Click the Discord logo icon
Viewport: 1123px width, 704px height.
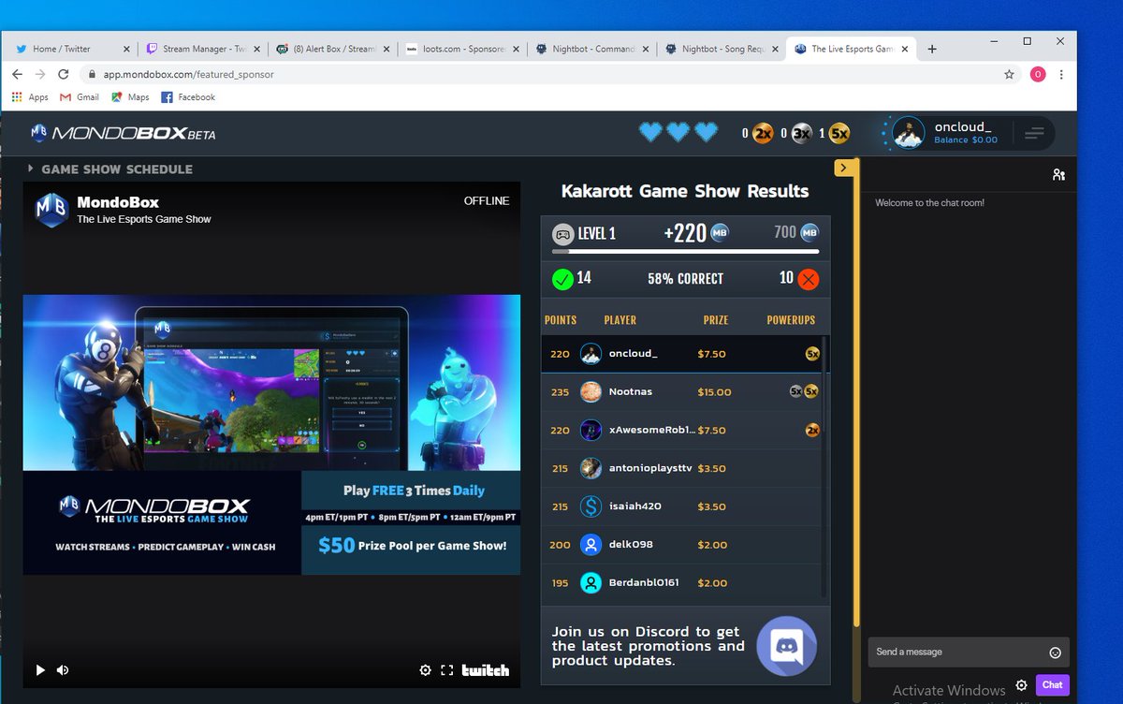[786, 646]
